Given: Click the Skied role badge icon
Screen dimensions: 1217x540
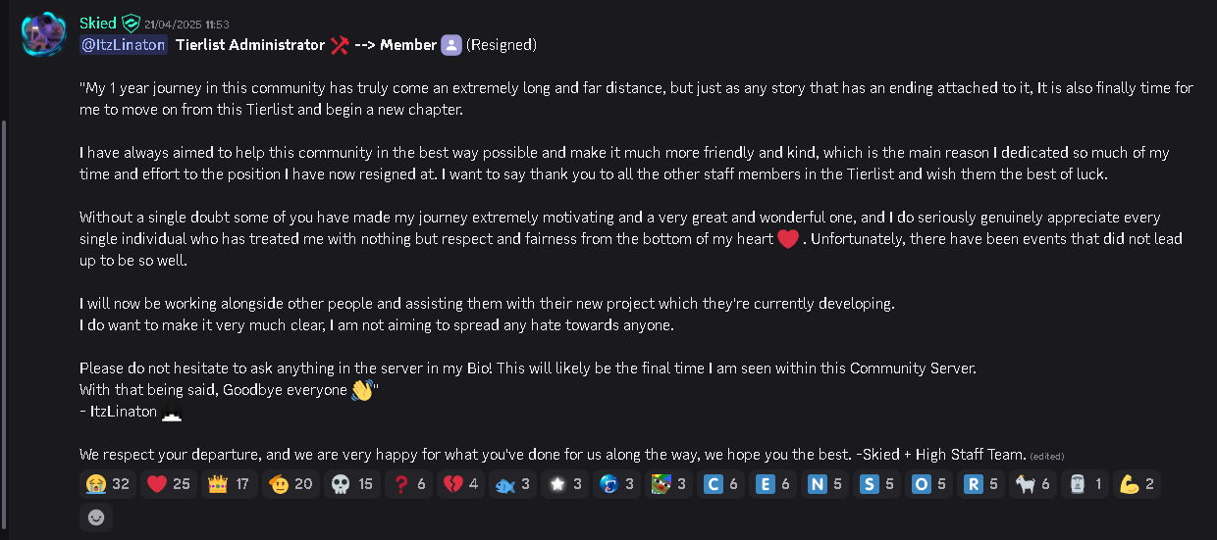Looking at the screenshot, I should (131, 24).
